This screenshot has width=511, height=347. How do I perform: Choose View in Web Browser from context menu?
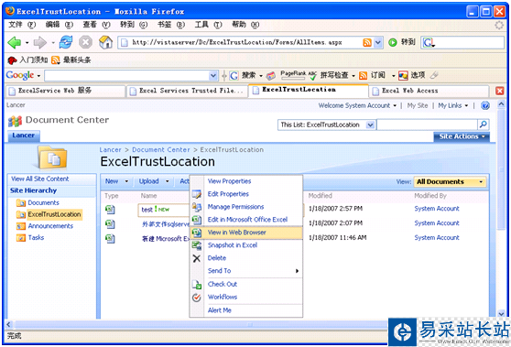pos(246,233)
